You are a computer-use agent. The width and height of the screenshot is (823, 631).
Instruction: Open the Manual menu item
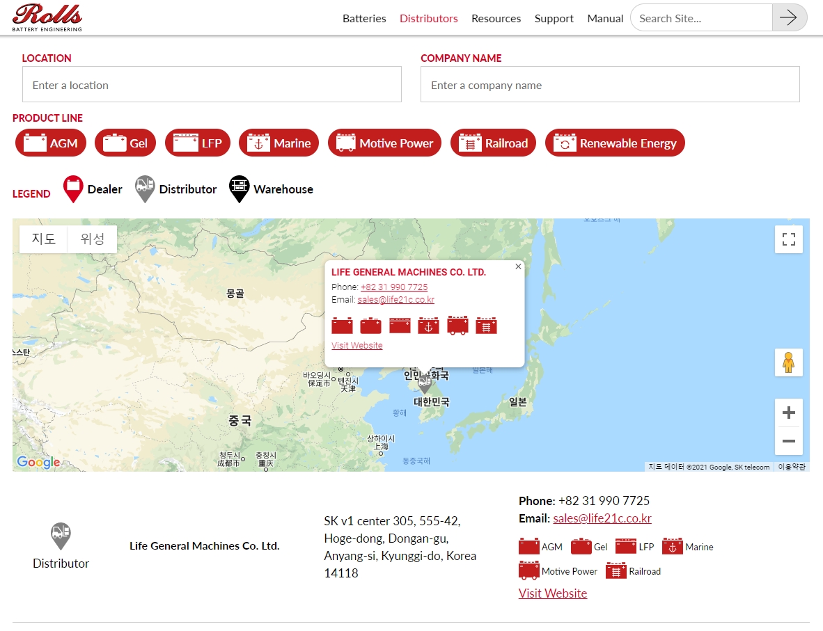tap(605, 18)
